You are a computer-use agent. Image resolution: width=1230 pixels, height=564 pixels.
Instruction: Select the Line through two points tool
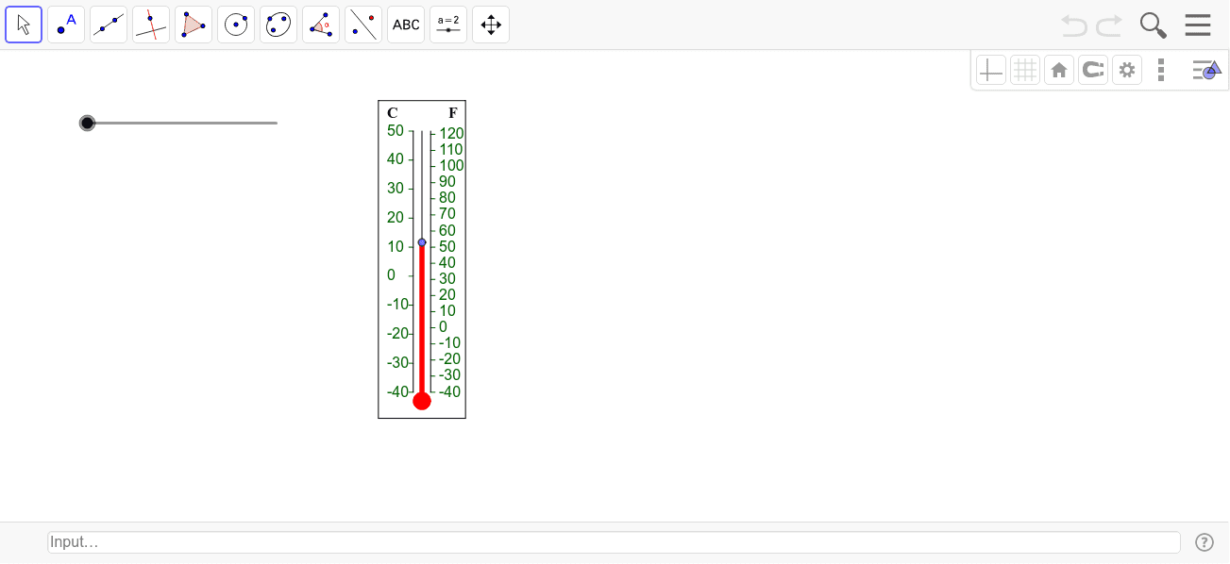coord(109,25)
